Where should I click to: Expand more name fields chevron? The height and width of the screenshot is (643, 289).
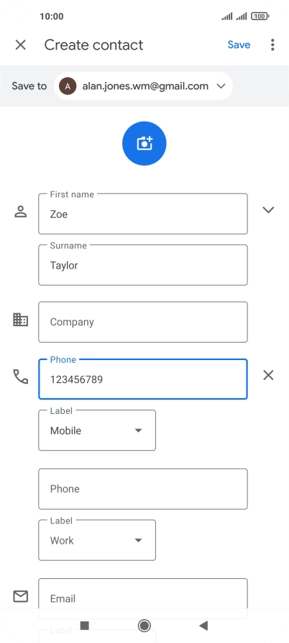click(268, 210)
